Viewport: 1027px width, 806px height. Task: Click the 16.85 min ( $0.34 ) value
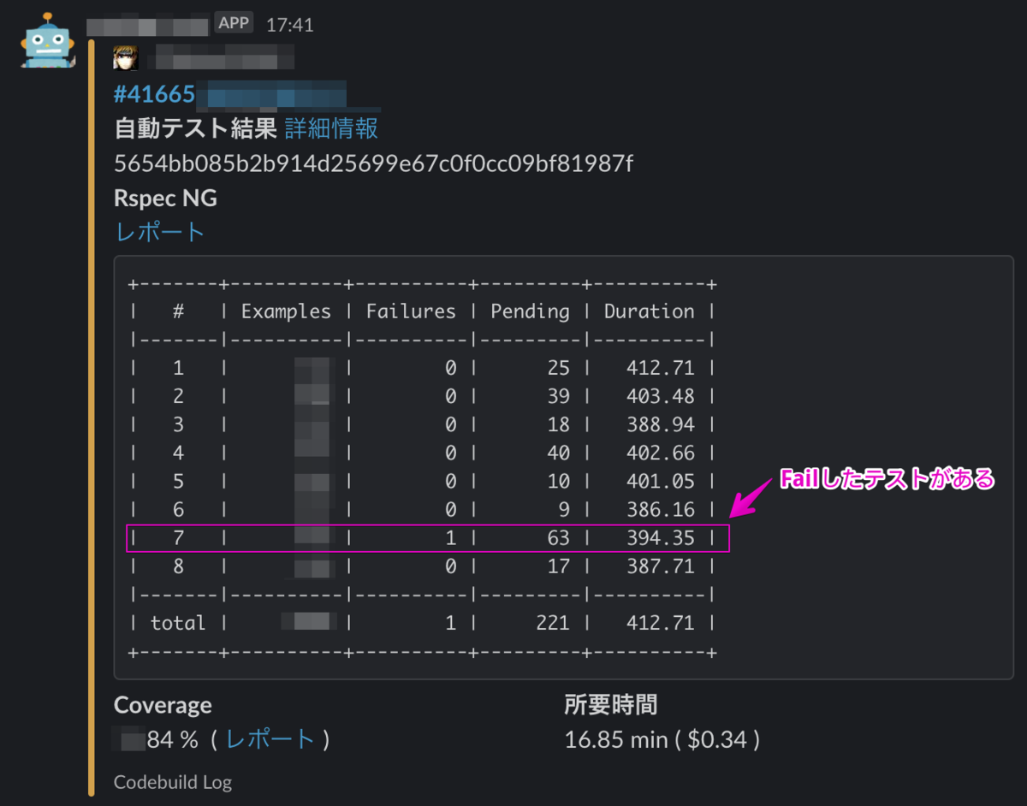coord(662,739)
